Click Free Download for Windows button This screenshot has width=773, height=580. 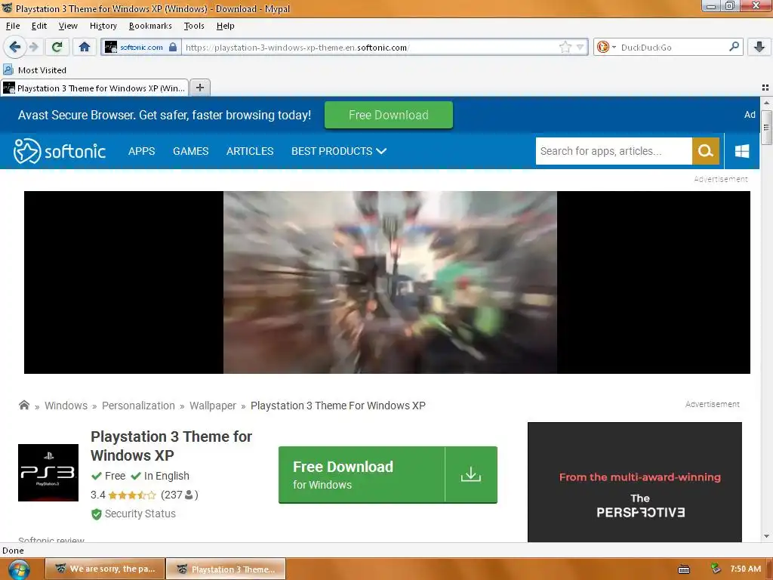click(x=362, y=475)
